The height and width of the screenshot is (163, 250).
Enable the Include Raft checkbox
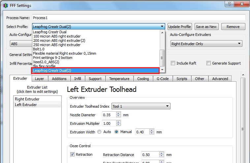173,63
